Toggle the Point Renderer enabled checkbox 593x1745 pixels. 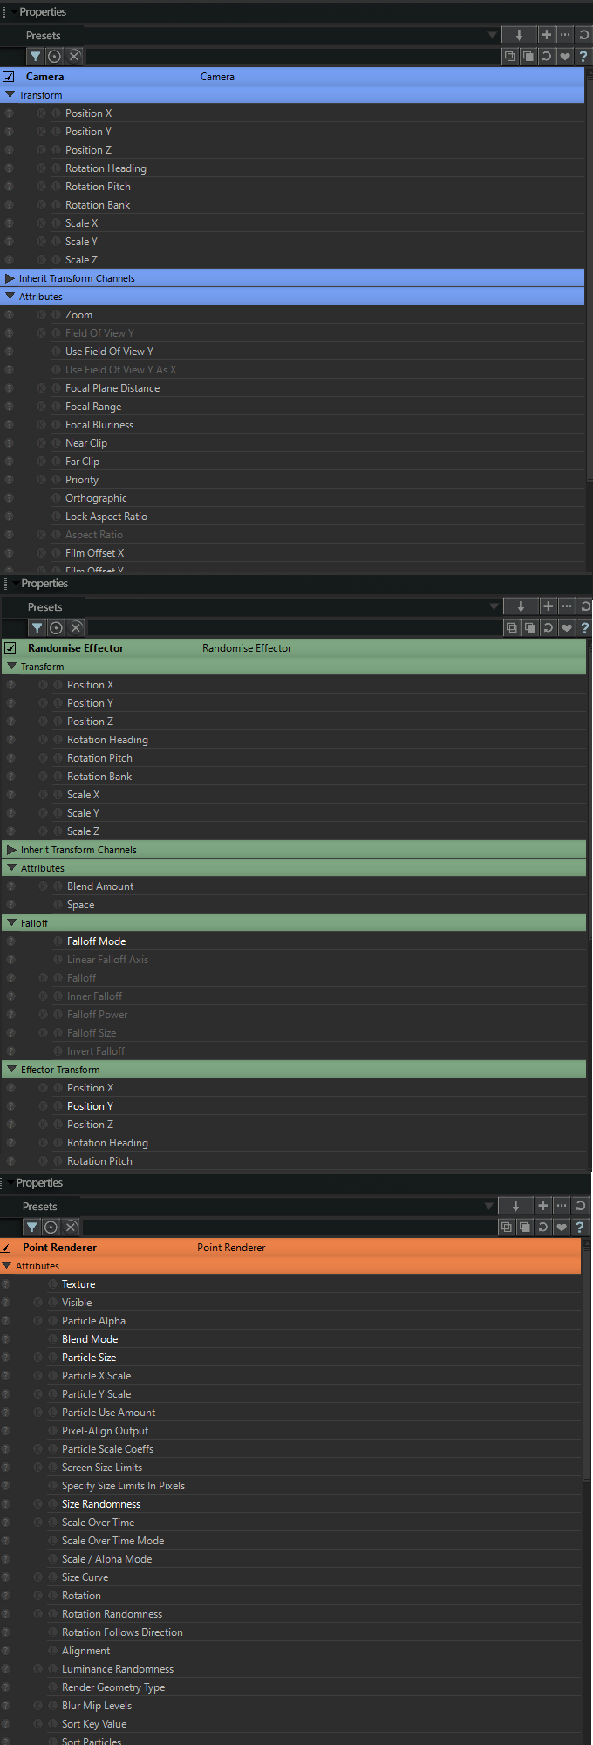5,1248
